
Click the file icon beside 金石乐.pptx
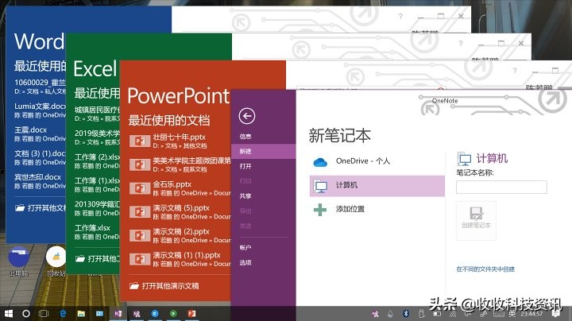pos(140,188)
